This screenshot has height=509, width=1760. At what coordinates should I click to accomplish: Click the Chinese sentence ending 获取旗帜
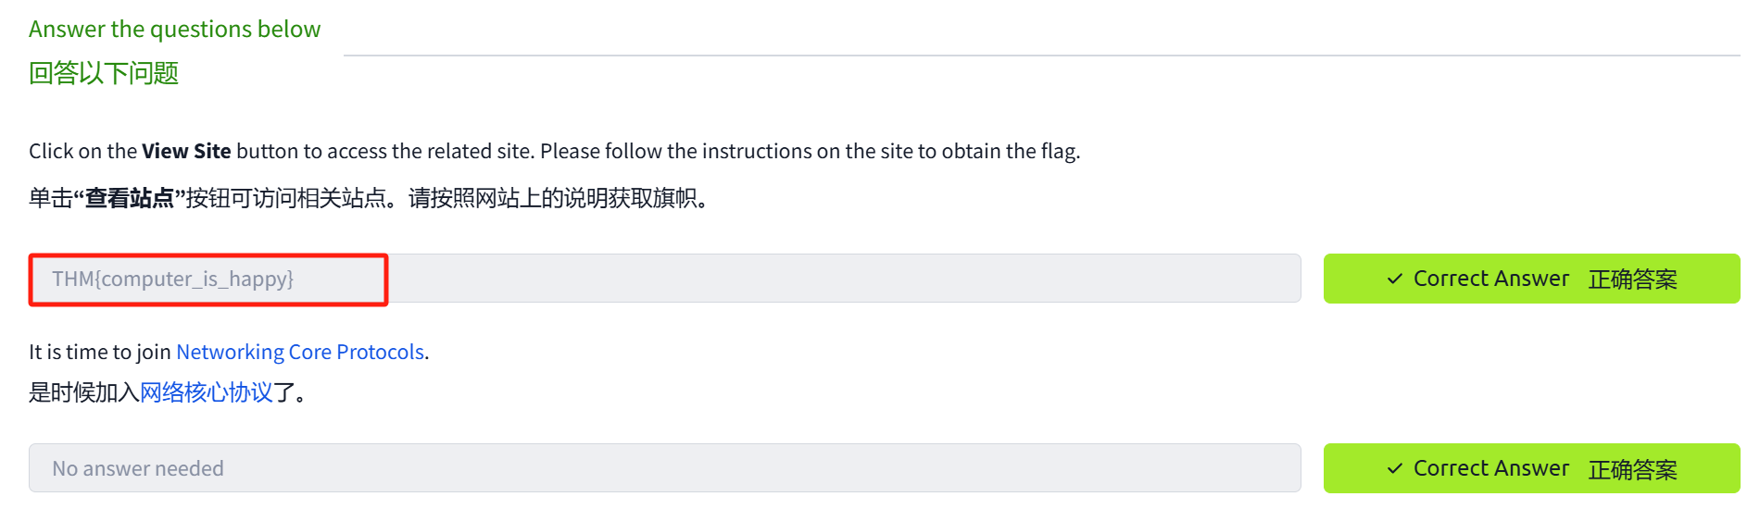556,198
